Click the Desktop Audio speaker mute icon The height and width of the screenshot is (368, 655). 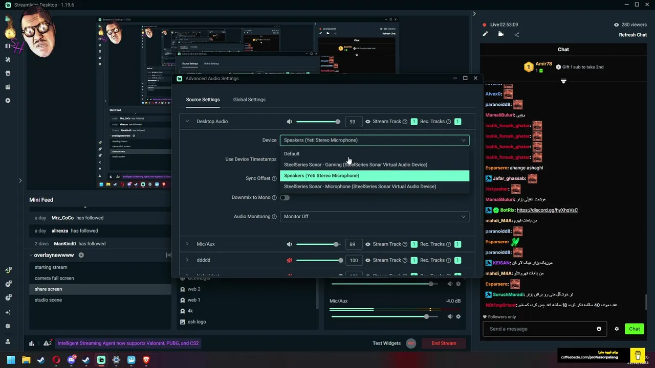pos(289,122)
